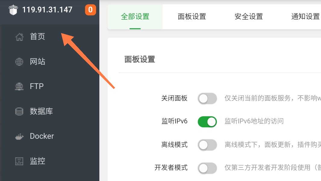Open the Docker whale icon
Viewport: 321px width, 181px height.
tap(20, 137)
